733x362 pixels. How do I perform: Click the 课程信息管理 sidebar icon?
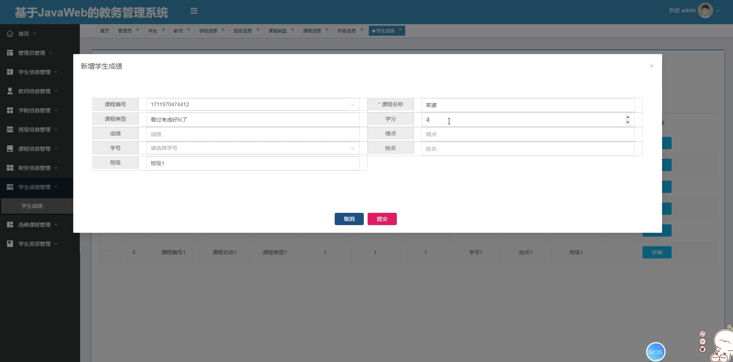click(10, 149)
